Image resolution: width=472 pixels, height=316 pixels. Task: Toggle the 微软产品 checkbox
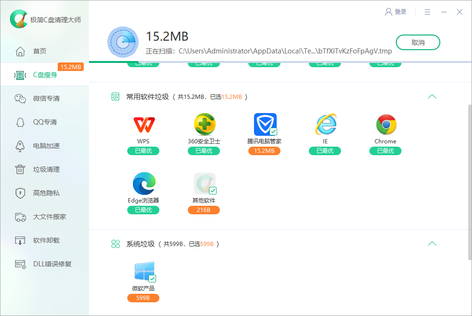(152, 279)
